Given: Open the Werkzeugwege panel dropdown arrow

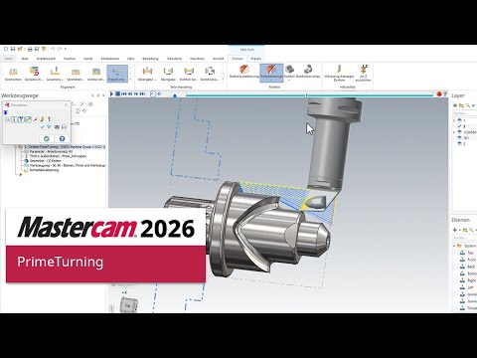Looking at the screenshot, I should (x=92, y=95).
